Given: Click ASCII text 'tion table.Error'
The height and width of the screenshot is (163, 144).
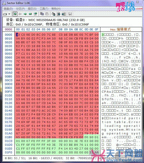Looking at the screenshot, I should pyautogui.click(x=121, y=122).
